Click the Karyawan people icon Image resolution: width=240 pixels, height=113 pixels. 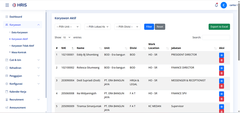[x=7, y=24]
